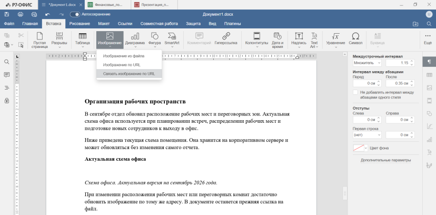Choose Select All icon in ribbon
Viewport: 436px width, 215px height.
tap(21, 44)
